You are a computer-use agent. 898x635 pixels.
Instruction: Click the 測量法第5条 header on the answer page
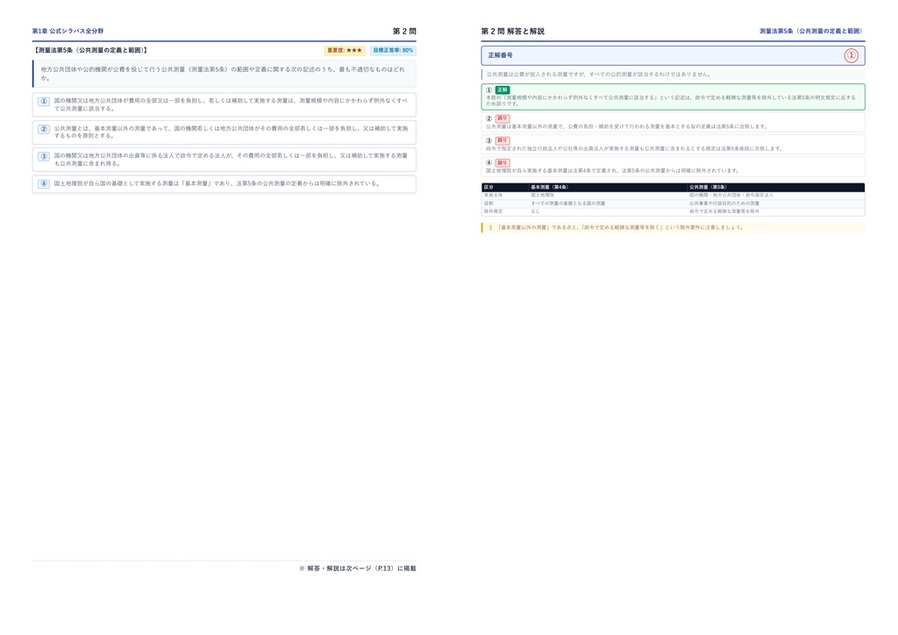point(810,31)
